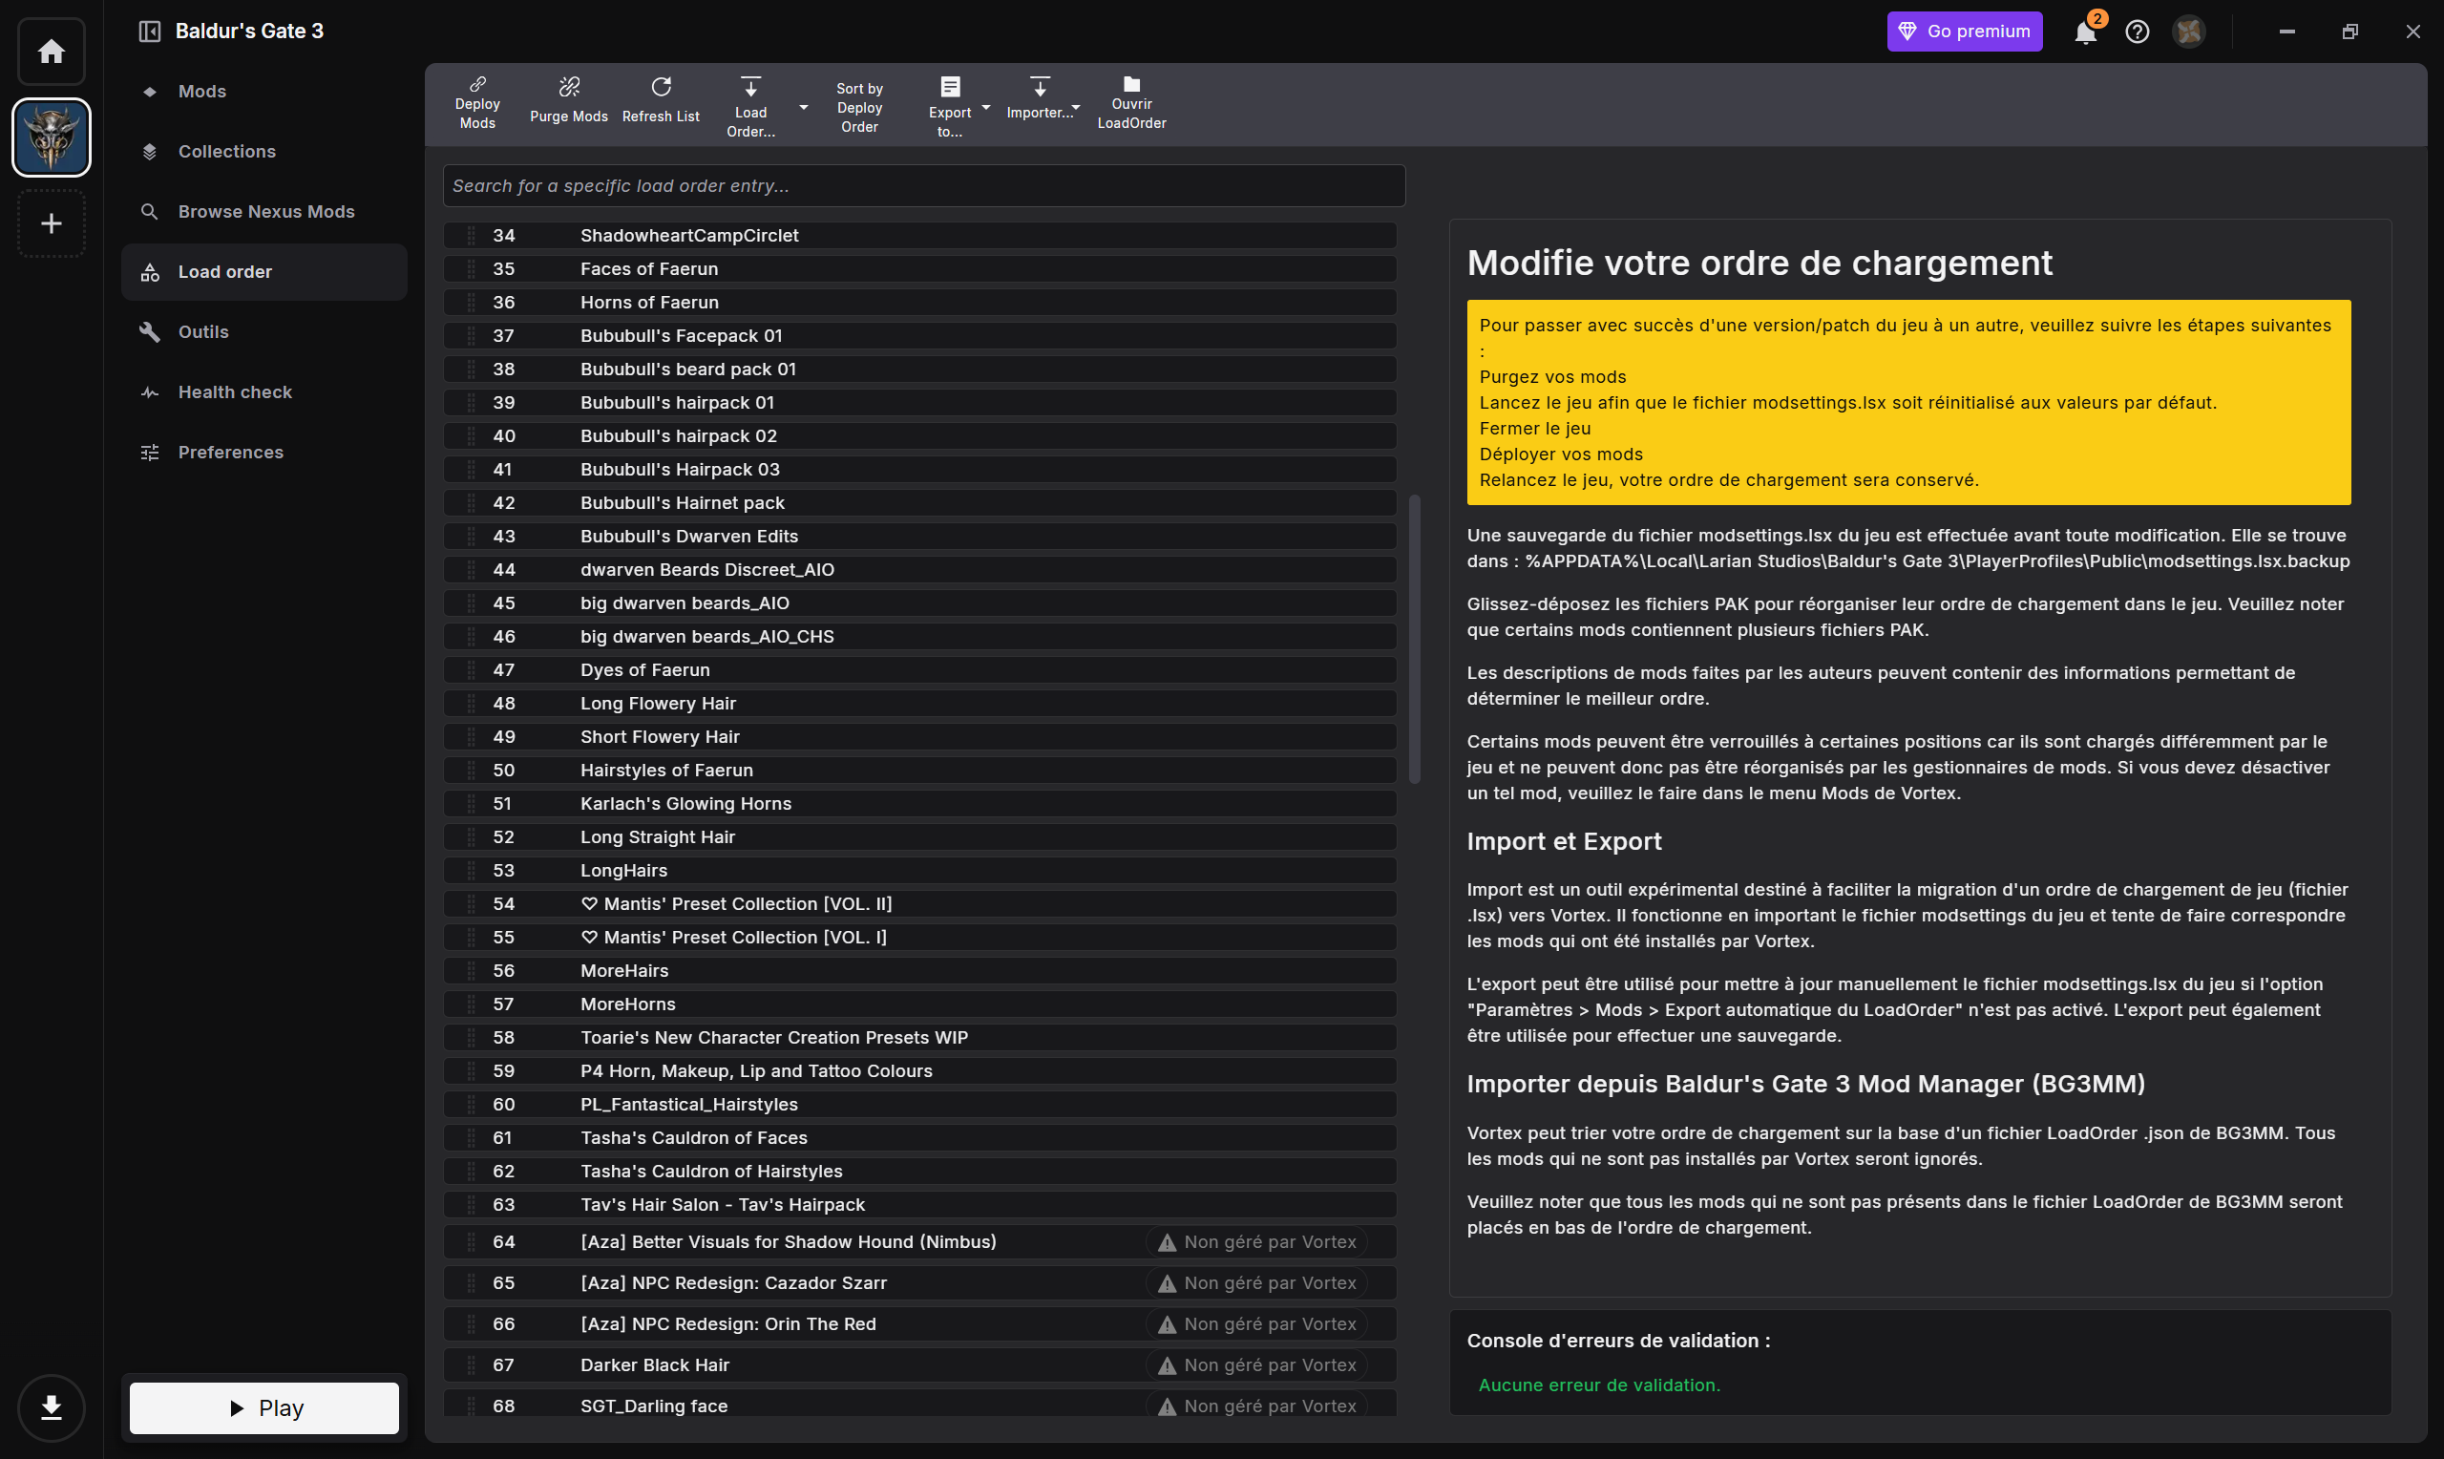The image size is (2444, 1459).
Task: Select Tasha's Cauldron of Faces entry
Action: [919, 1138]
